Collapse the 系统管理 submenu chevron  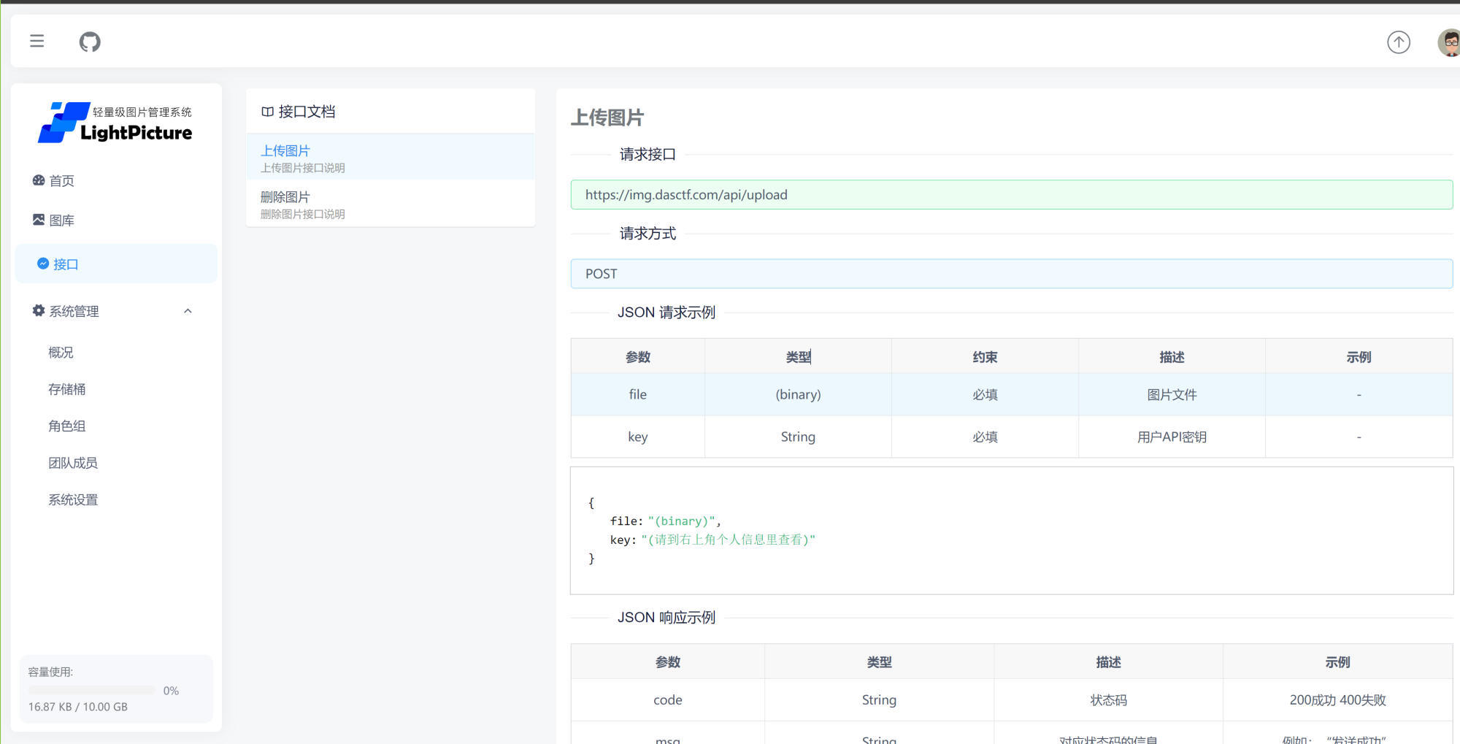click(188, 311)
